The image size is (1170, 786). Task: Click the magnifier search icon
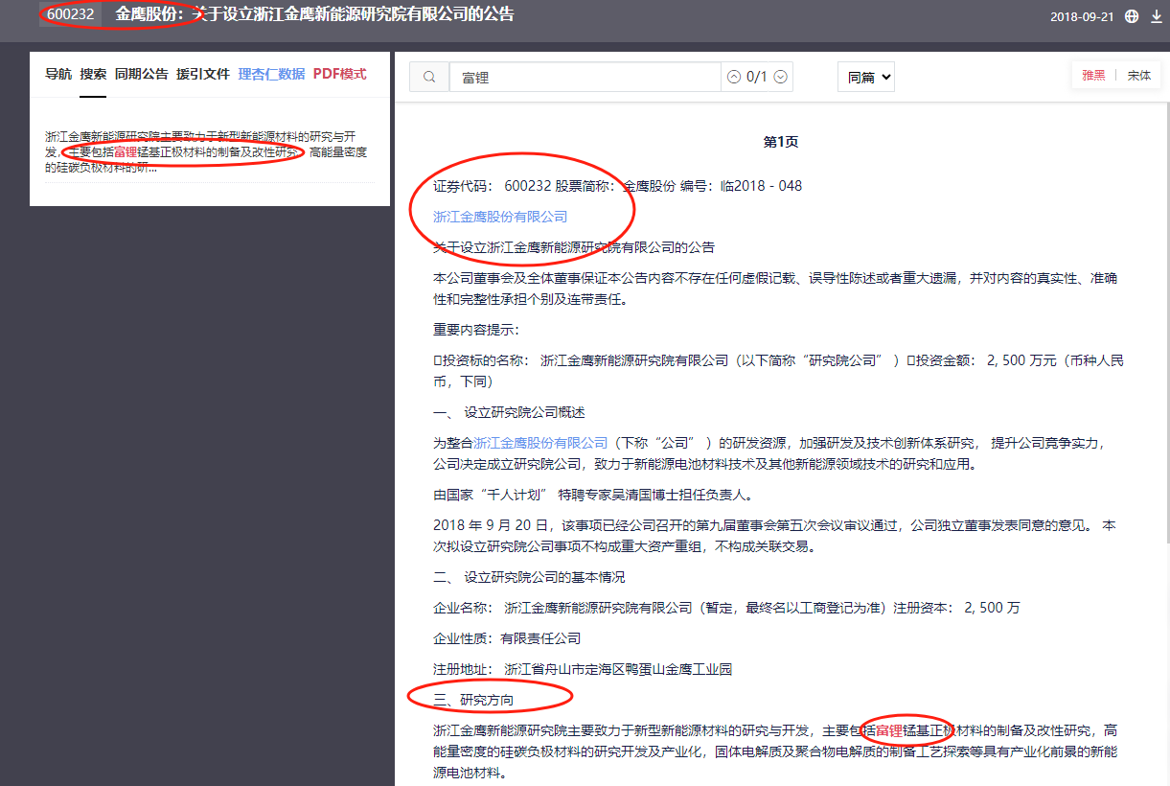(x=429, y=78)
